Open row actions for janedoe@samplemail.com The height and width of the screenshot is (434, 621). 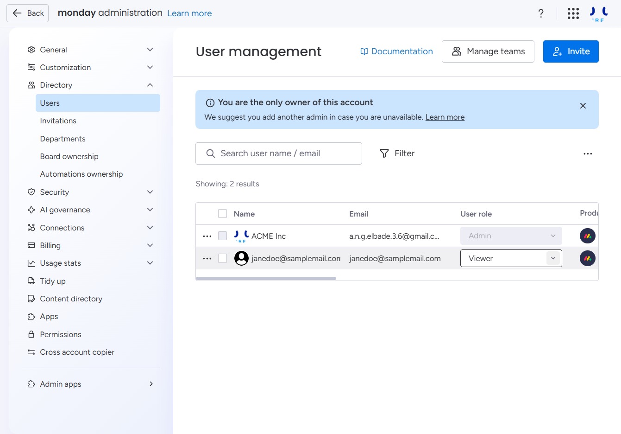point(207,258)
